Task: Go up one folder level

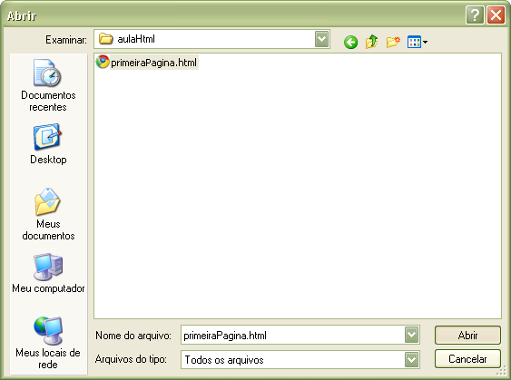Action: tap(371, 42)
